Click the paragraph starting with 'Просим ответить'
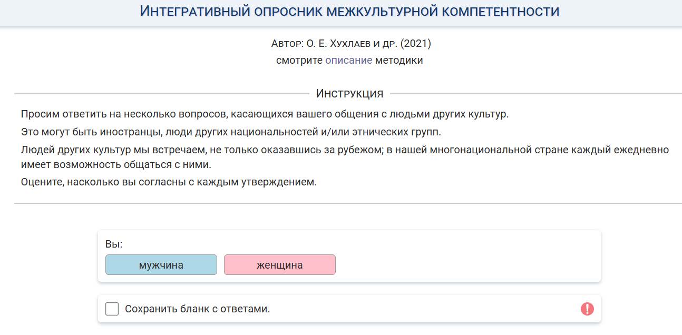This screenshot has width=682, height=335. click(x=265, y=114)
